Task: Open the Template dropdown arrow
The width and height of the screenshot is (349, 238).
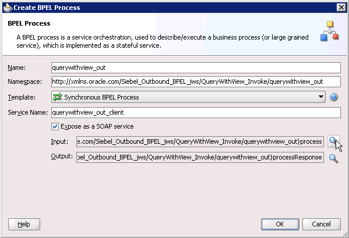Action: [x=320, y=97]
